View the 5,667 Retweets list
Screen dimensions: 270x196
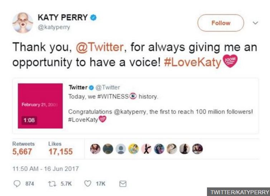[x=22, y=151]
